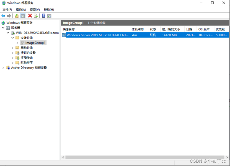230x166 pixels.
Task: Click the Windows 部署服务 title bar icon
Action: tap(4, 3)
